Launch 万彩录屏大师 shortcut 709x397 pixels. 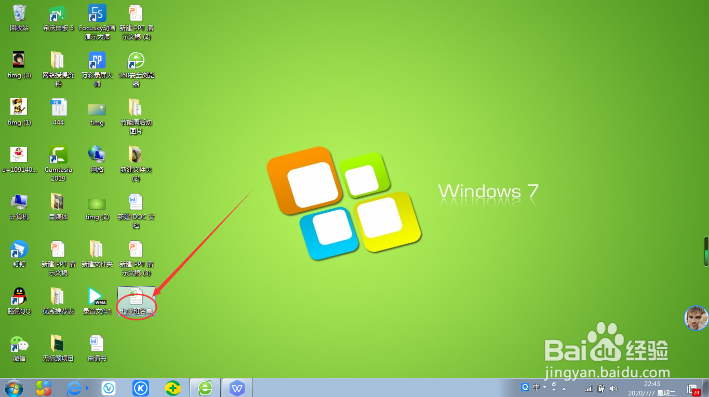97,70
